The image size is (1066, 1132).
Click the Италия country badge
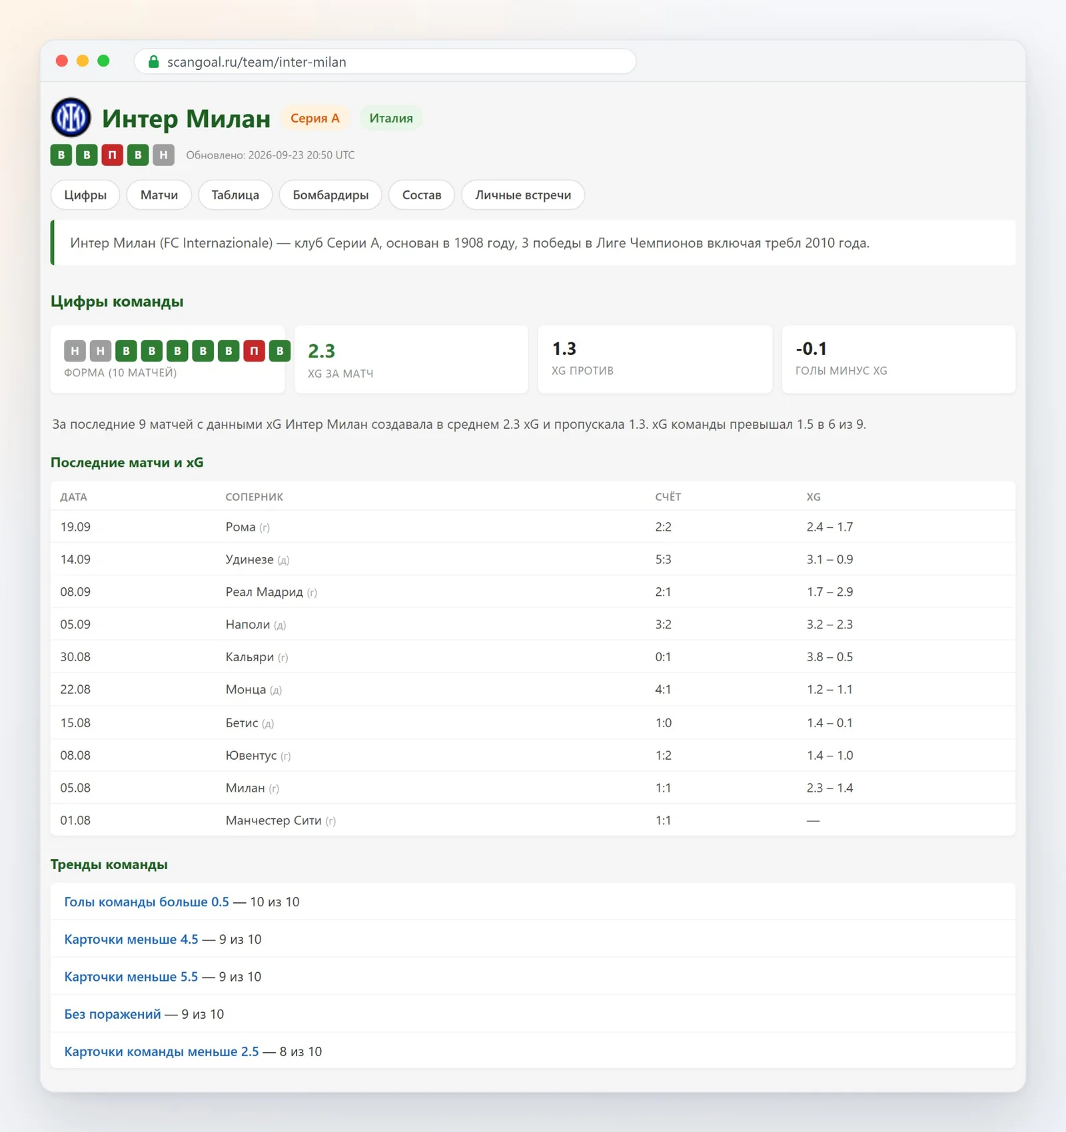tap(391, 119)
